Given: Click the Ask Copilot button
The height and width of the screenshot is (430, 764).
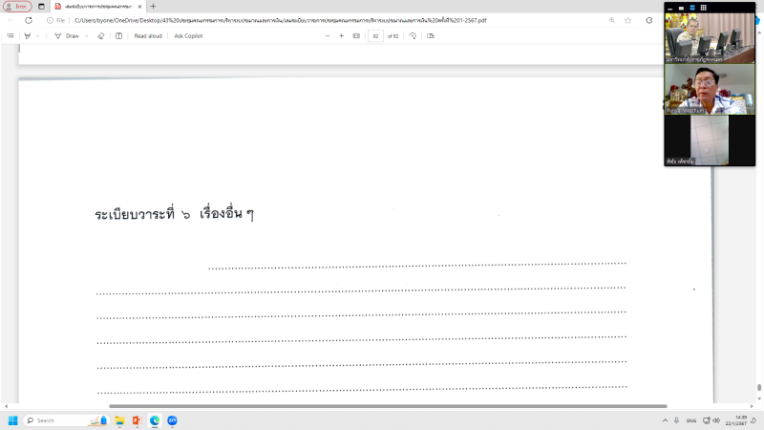Looking at the screenshot, I should [190, 35].
